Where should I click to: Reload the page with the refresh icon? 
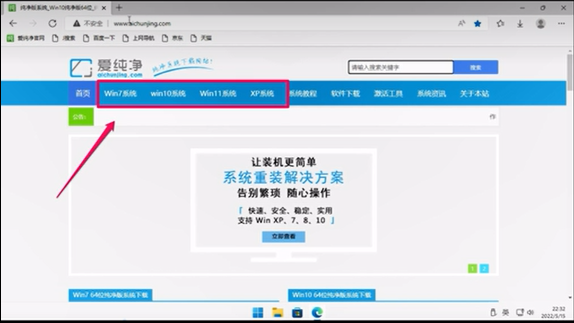[52, 23]
